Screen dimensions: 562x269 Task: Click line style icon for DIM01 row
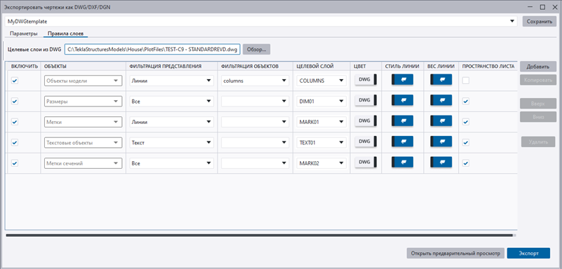pos(402,100)
